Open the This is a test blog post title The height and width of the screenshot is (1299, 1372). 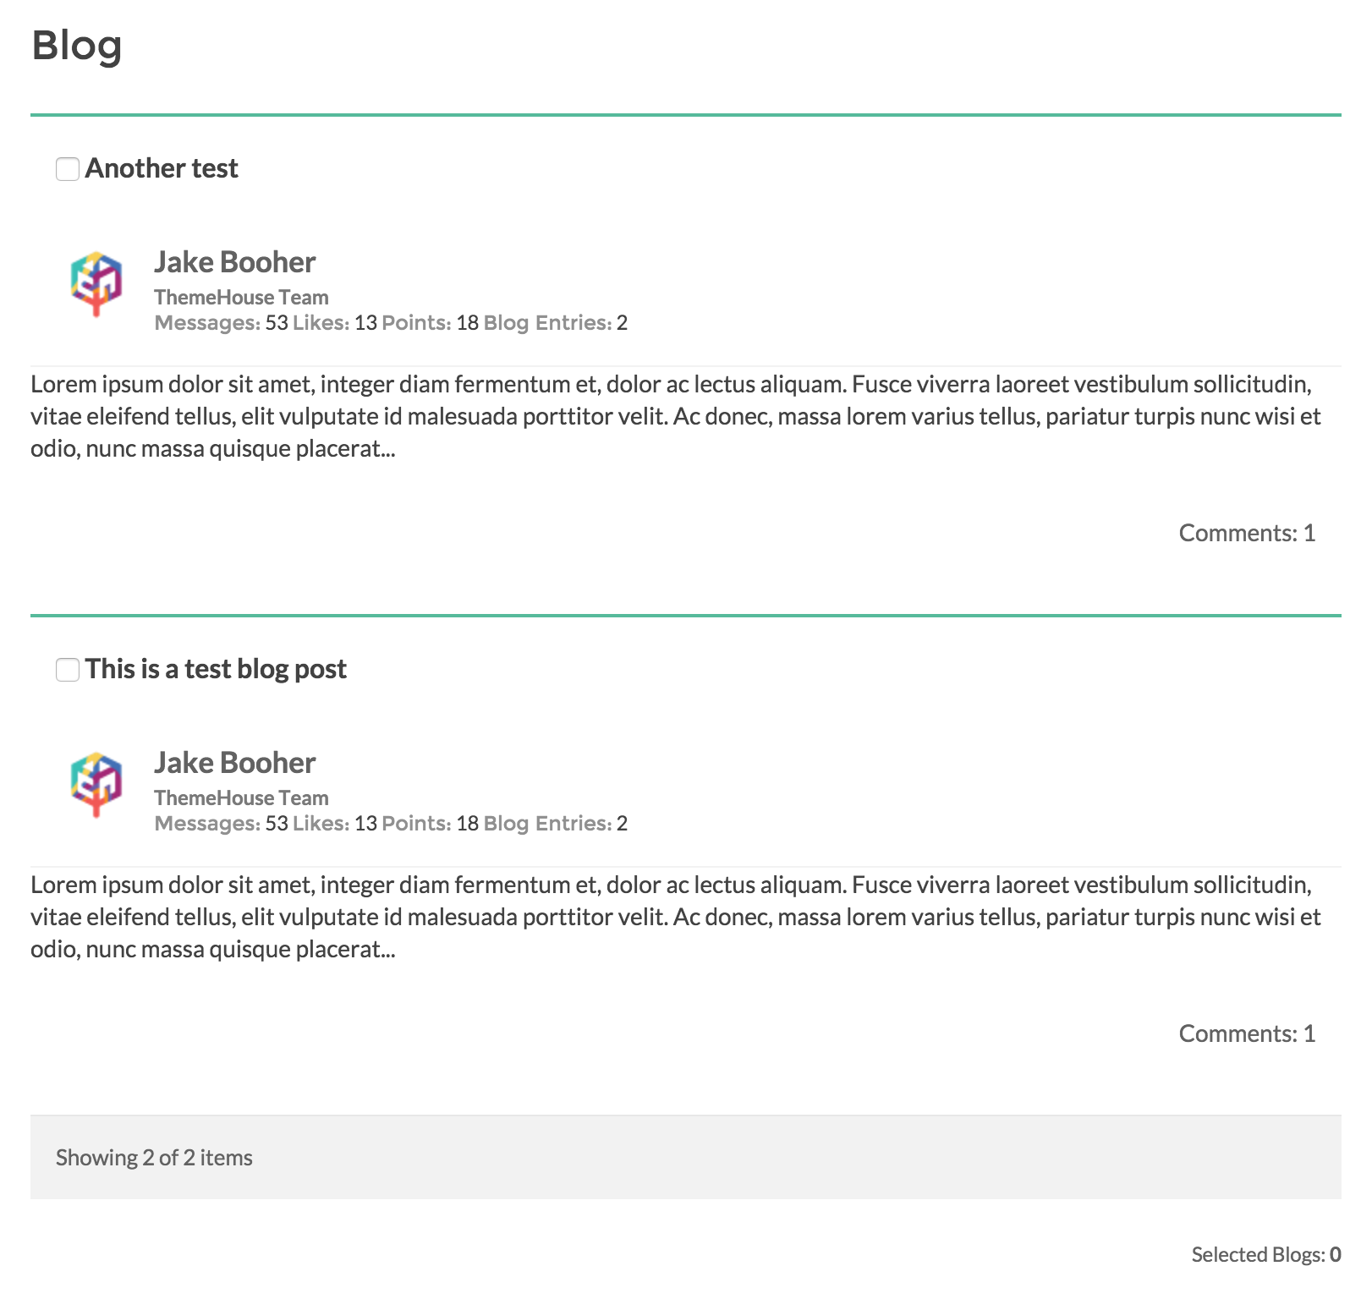pyautogui.click(x=216, y=669)
